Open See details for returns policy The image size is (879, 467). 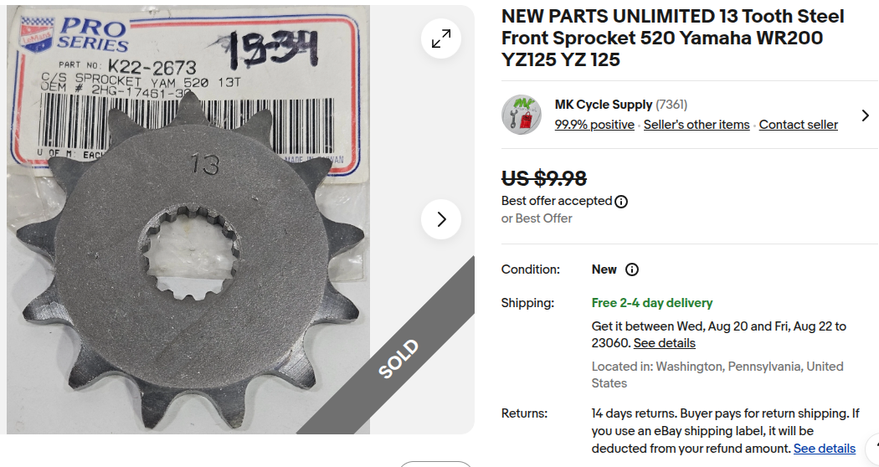point(825,449)
